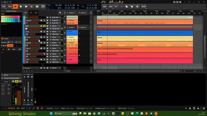Open the TRACK menu
The height and width of the screenshot is (116, 207).
[x=144, y=6]
